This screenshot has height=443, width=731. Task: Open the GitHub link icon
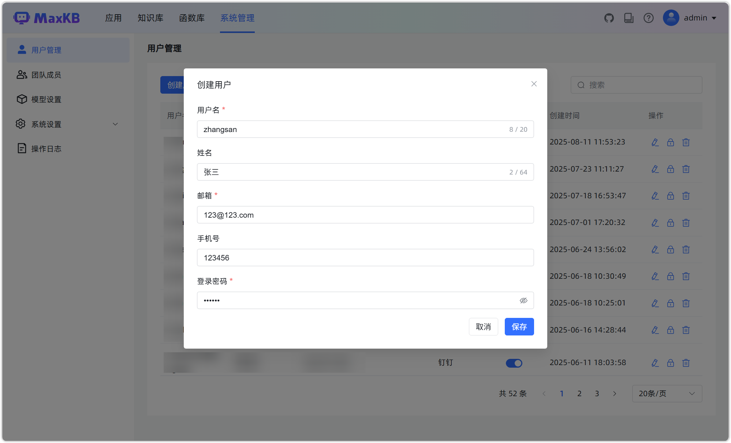pos(609,18)
